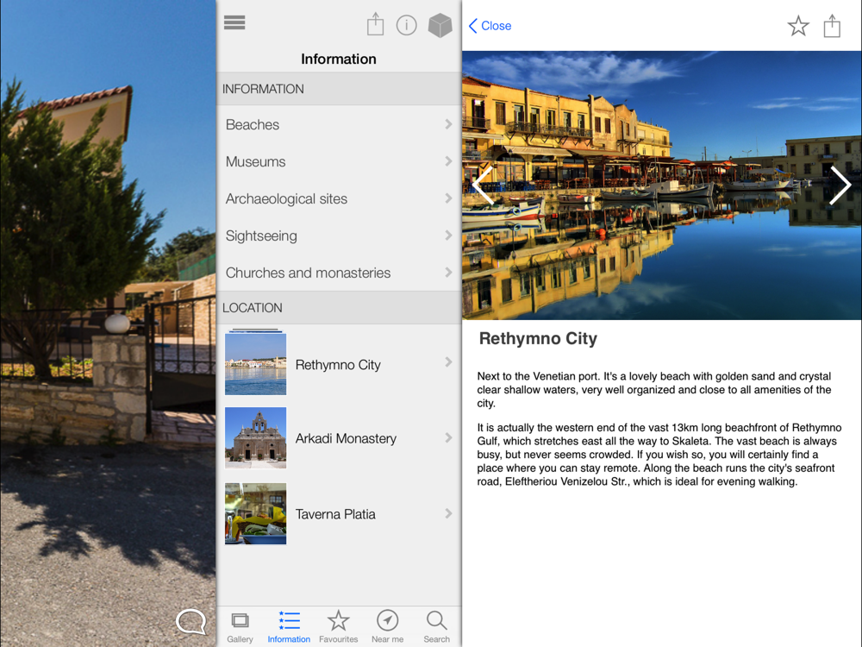862x647 pixels.
Task: Tap the Taverna Platia thumbnail image
Action: pyautogui.click(x=256, y=513)
